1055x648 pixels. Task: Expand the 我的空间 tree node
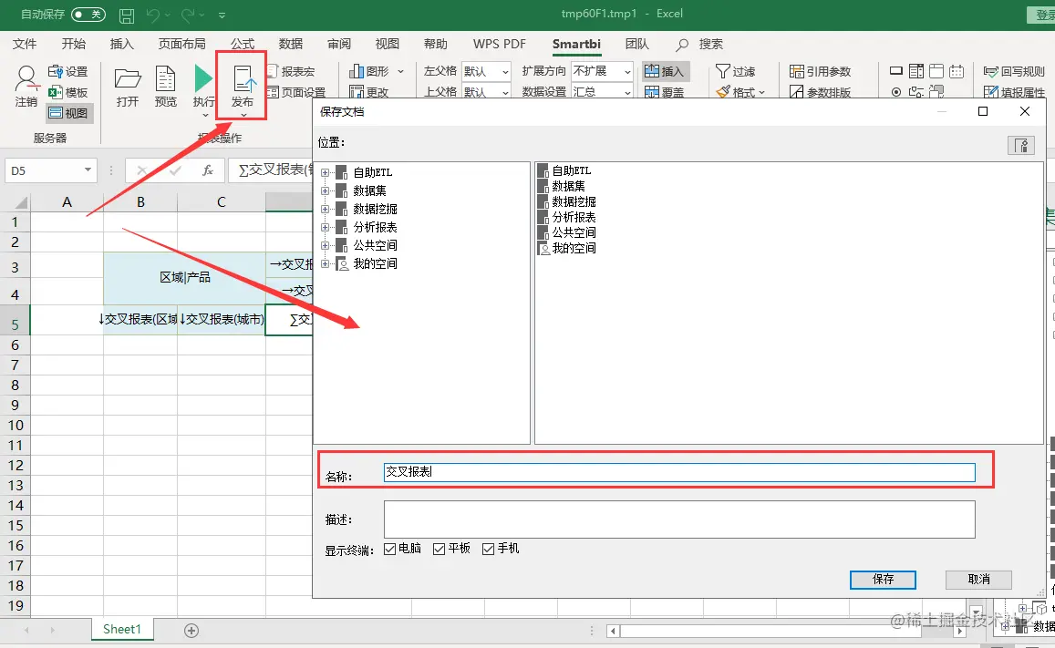pyautogui.click(x=326, y=263)
